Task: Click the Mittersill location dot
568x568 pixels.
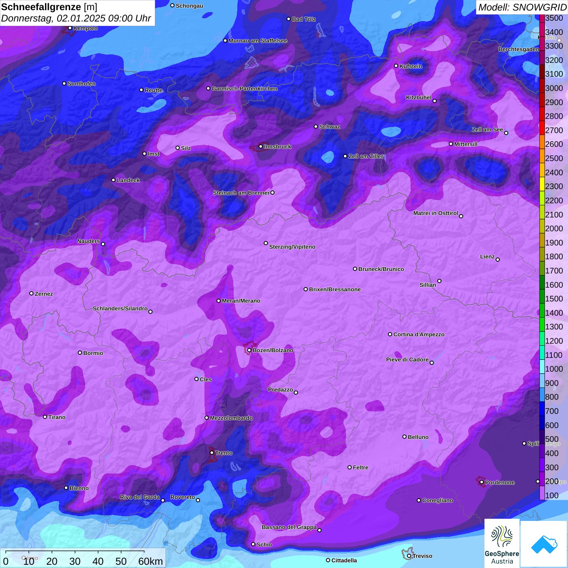Action: click(451, 144)
